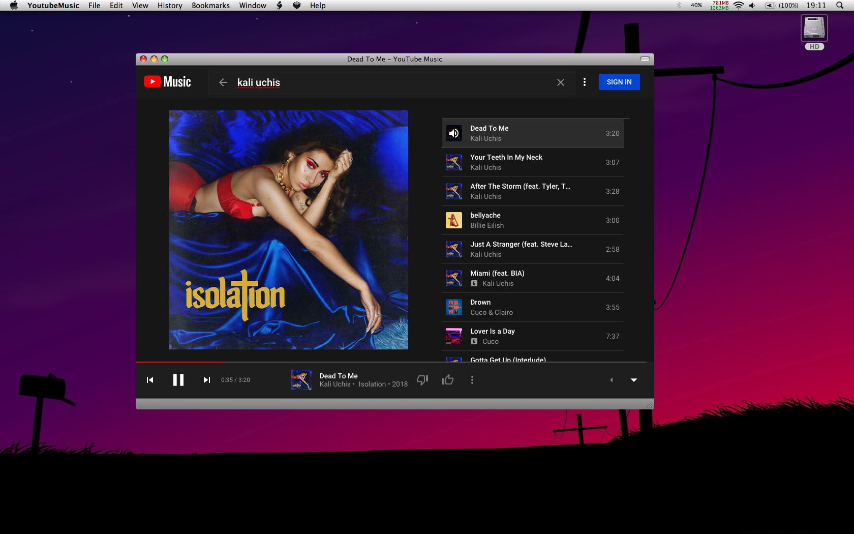This screenshot has height=534, width=854.
Task: Click the volume icon in menu bar
Action: [752, 5]
